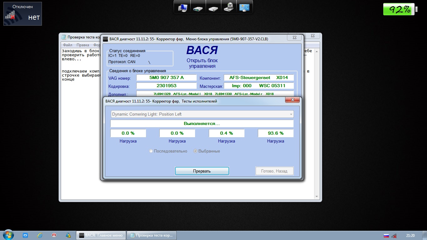
Task: Click Notepad scrollbar up arrow
Action: (x=317, y=51)
